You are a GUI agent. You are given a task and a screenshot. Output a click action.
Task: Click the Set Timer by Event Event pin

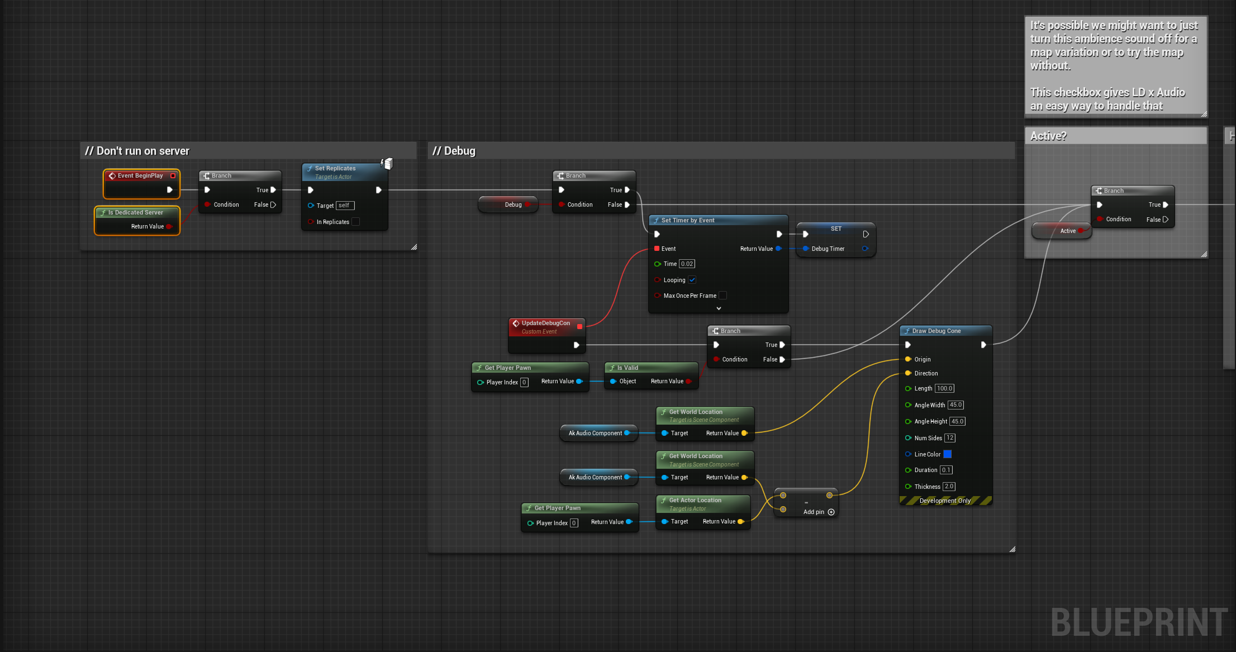point(657,249)
